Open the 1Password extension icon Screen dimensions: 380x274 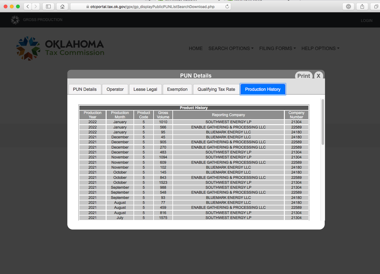click(348, 6)
